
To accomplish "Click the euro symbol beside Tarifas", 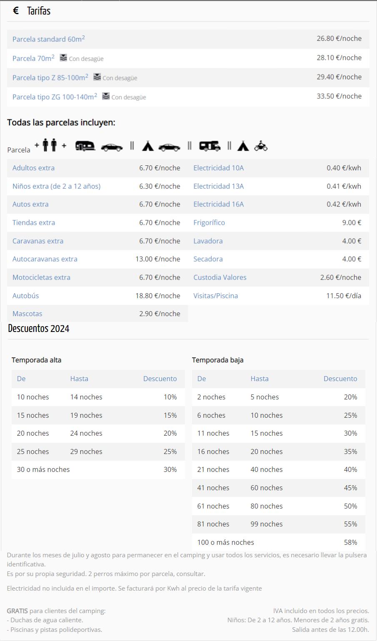I will pyautogui.click(x=16, y=11).
